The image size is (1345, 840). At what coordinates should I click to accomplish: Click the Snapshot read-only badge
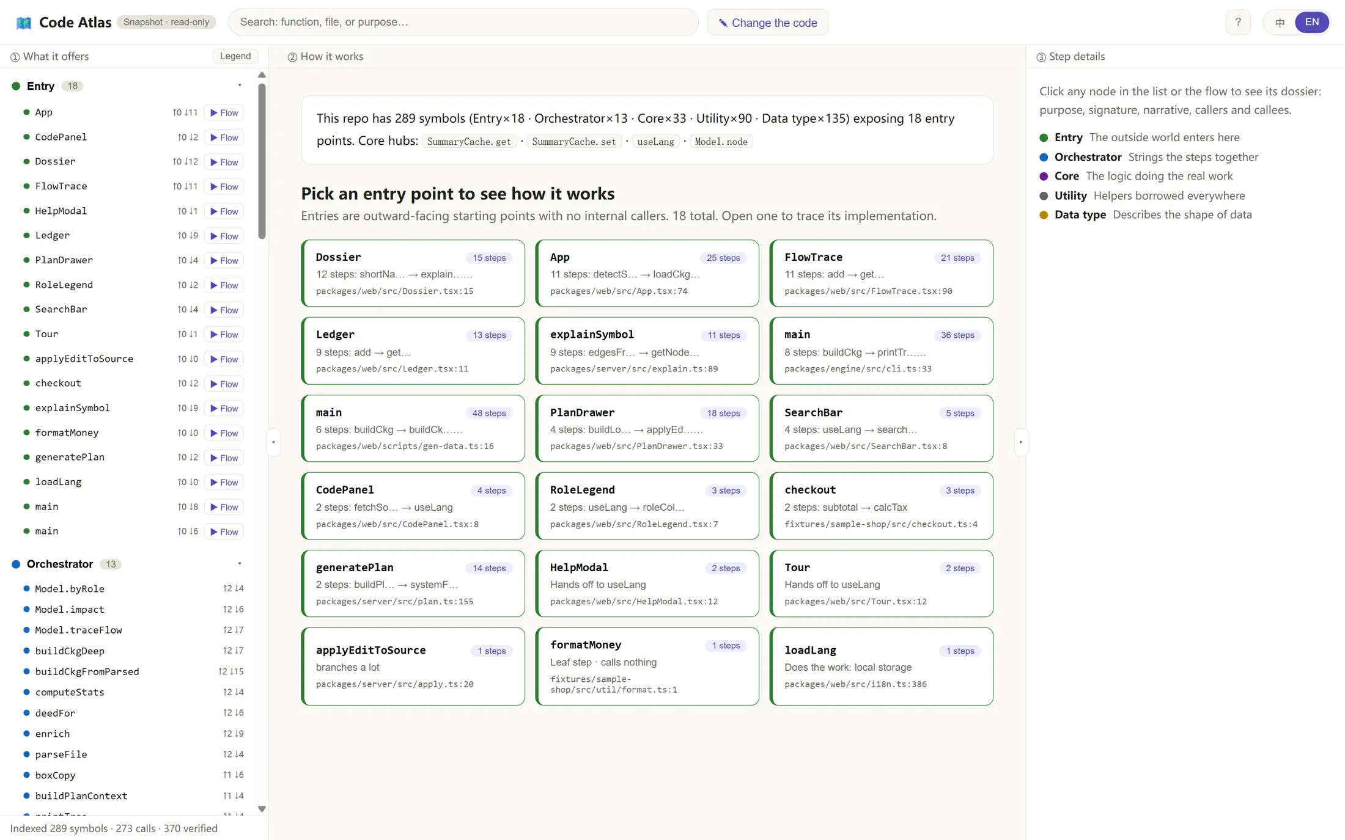point(166,23)
